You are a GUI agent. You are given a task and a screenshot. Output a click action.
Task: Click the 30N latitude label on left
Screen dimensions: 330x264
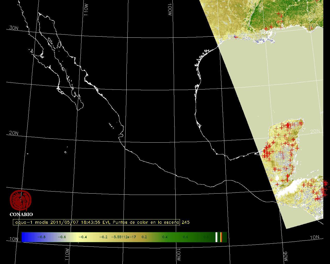[x=13, y=28]
